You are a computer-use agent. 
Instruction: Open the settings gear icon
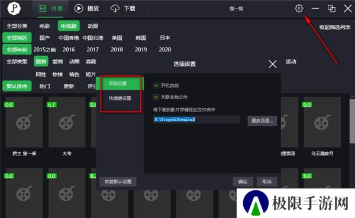click(x=299, y=9)
